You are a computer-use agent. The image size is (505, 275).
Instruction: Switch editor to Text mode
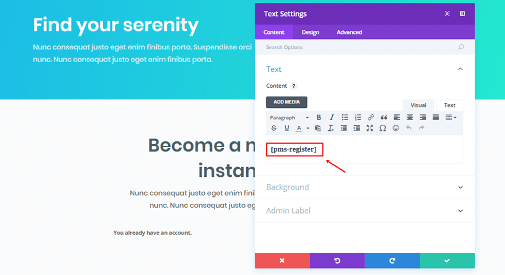[449, 106]
